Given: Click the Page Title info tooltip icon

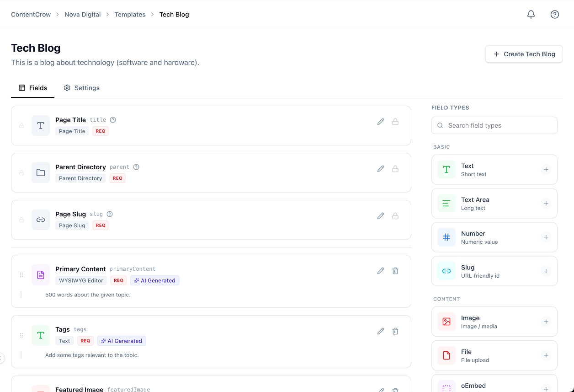Looking at the screenshot, I should (x=112, y=119).
